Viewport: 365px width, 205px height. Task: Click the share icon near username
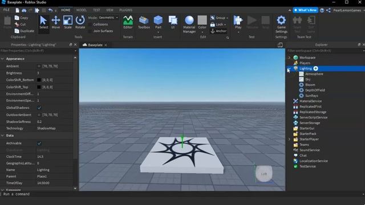coord(328,10)
